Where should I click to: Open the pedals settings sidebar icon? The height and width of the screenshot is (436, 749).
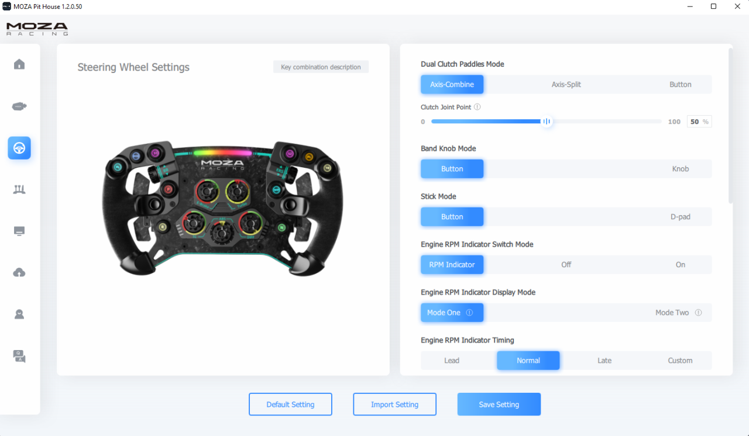[x=19, y=189]
